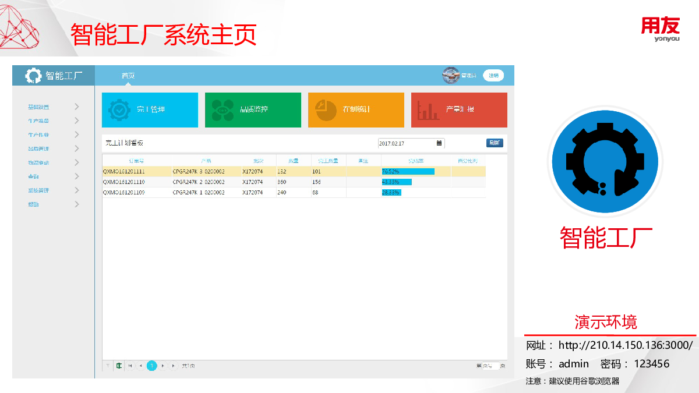Open the 系统管理 menu item
Screen dimensions: 699x393
point(38,191)
